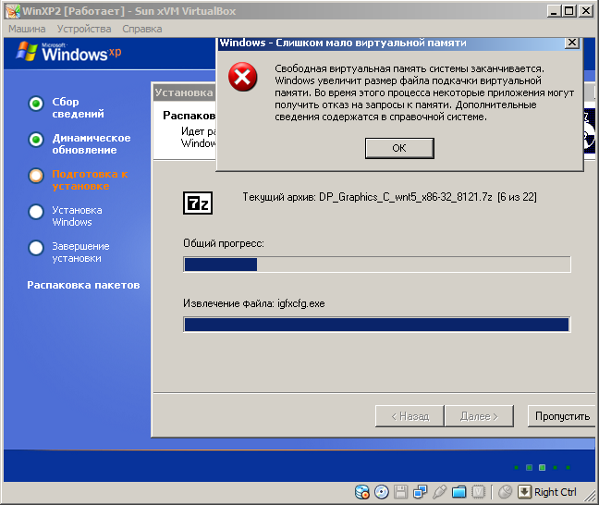Click the Распаковка пакетов status text

click(83, 285)
